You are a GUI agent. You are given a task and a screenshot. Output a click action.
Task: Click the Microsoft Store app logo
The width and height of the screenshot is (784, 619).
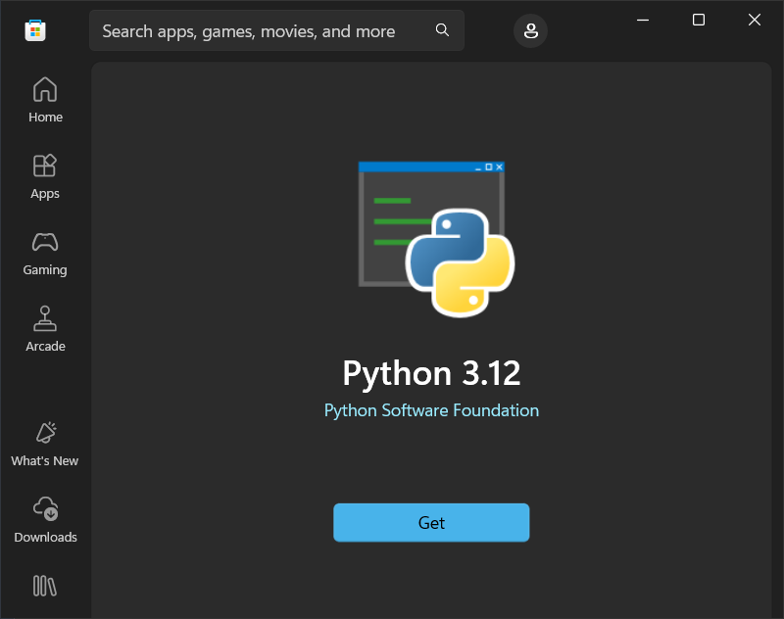coord(34,30)
